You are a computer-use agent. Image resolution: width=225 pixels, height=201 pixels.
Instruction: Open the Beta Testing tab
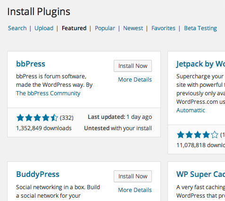pos(200,28)
